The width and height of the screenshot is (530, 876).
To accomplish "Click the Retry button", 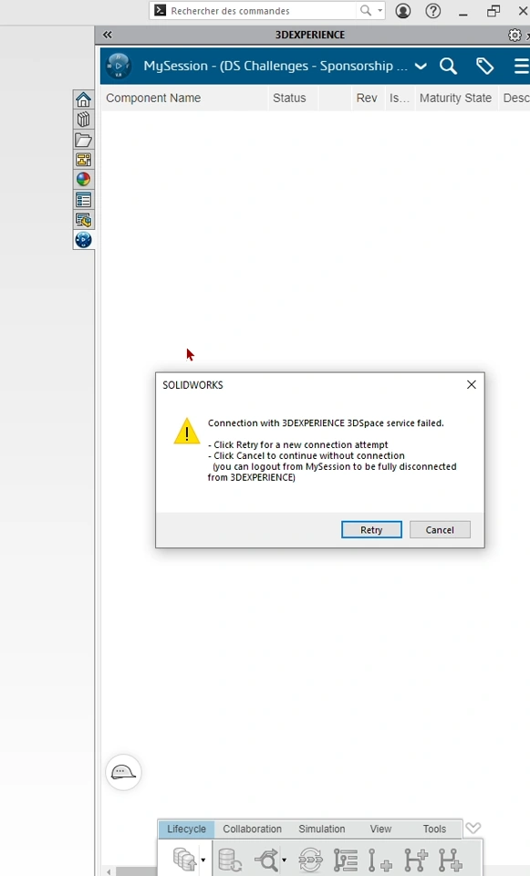I will tap(371, 529).
